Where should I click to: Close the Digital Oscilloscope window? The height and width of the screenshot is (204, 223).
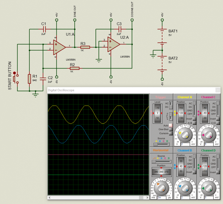click(x=218, y=90)
